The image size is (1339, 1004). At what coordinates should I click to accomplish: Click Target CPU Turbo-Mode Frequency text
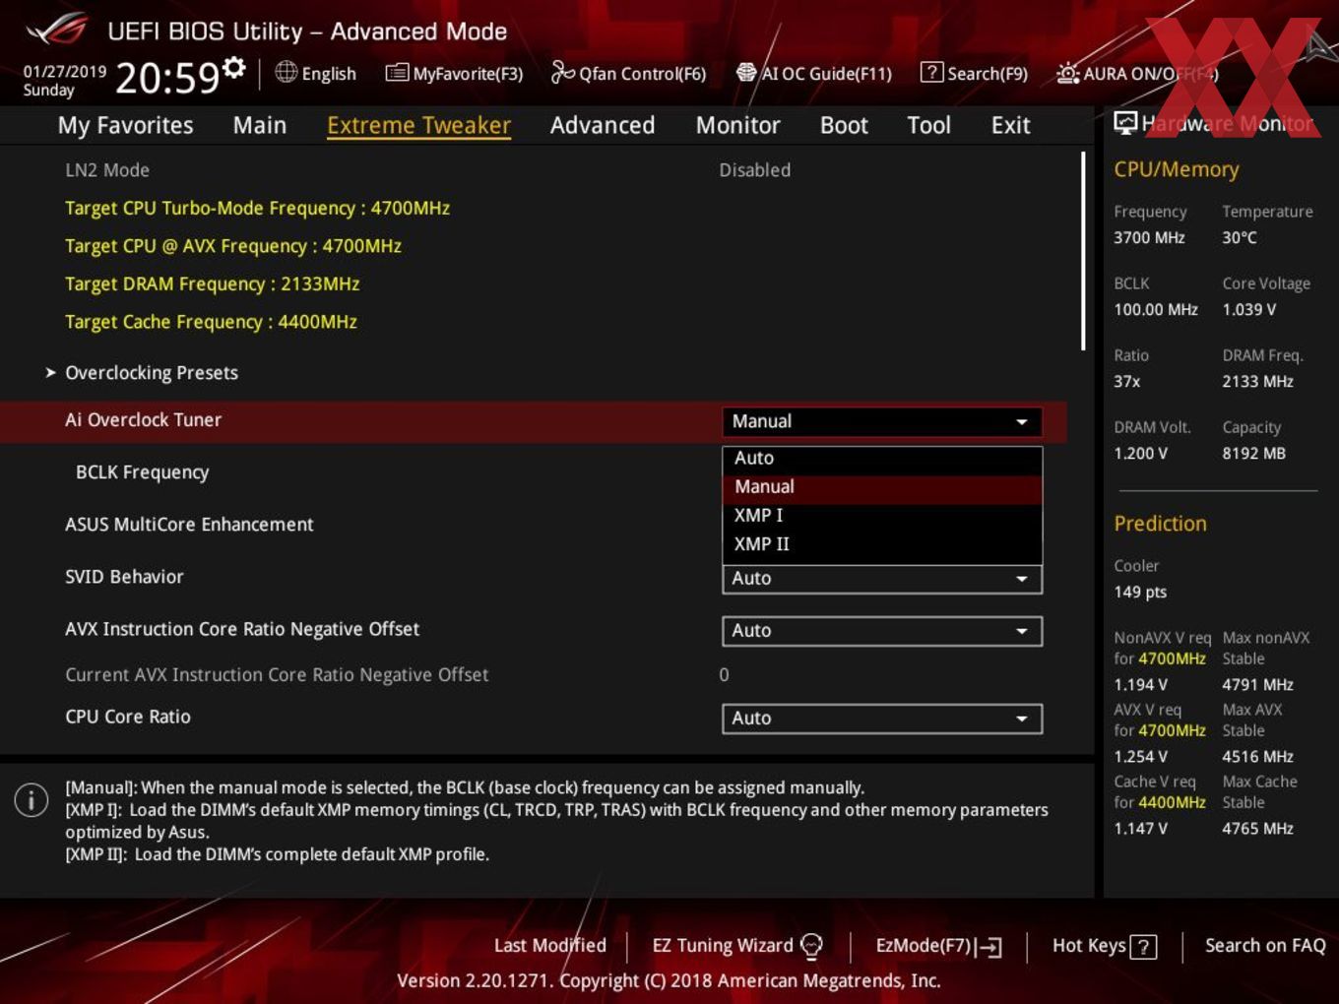pos(257,208)
